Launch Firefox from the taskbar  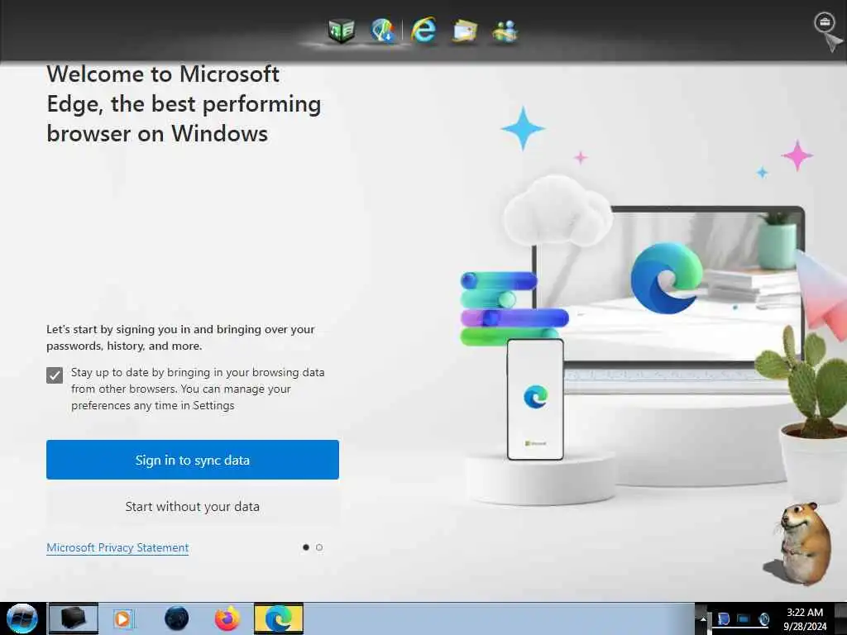tap(227, 618)
